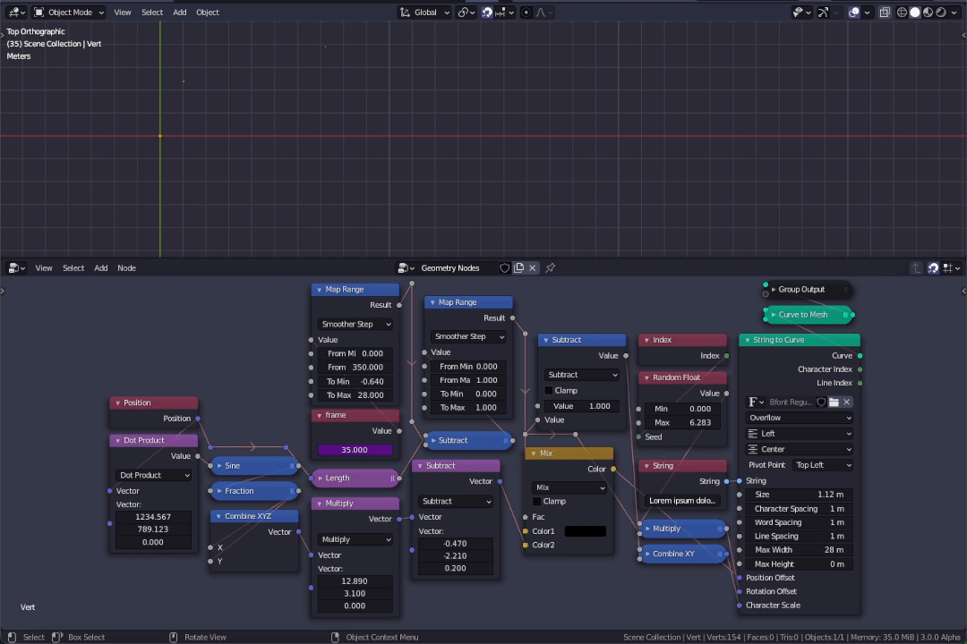Switch to solid viewport shading
The width and height of the screenshot is (967, 644).
click(915, 13)
